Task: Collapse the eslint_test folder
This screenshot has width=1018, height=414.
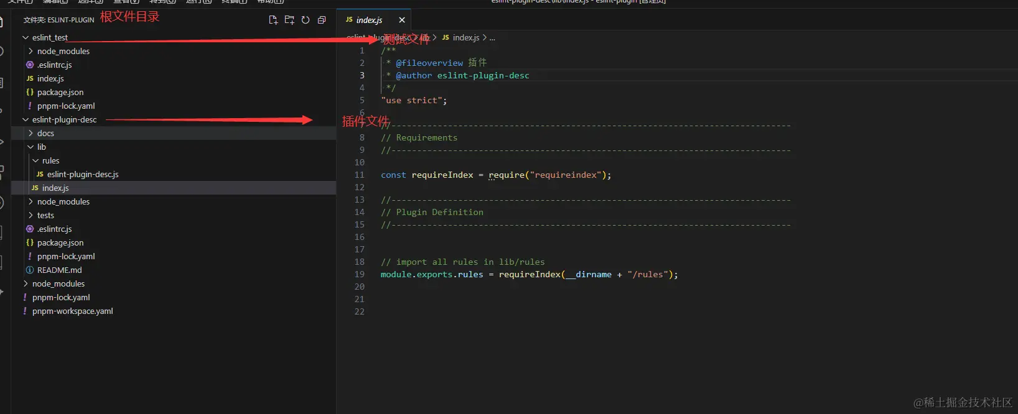Action: [x=26, y=38]
